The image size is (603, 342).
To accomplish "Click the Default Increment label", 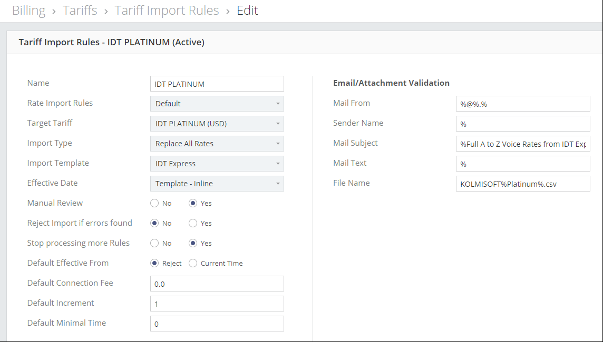I will [61, 303].
